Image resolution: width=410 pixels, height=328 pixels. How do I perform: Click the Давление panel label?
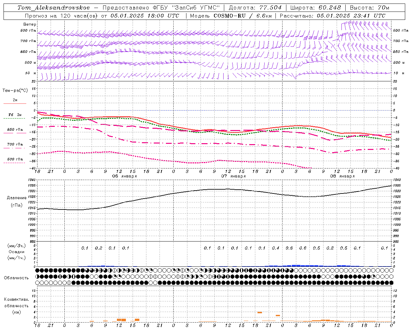[17, 198]
